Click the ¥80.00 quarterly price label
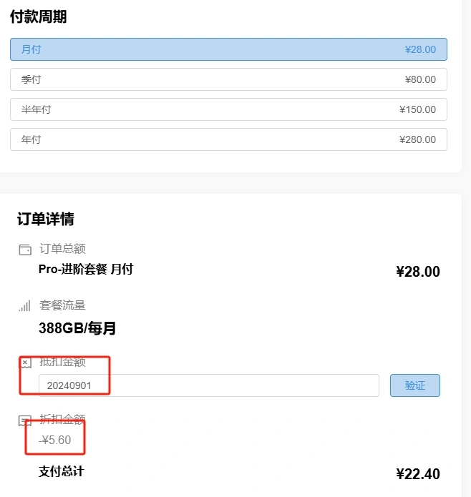The width and height of the screenshot is (471, 497). point(419,79)
